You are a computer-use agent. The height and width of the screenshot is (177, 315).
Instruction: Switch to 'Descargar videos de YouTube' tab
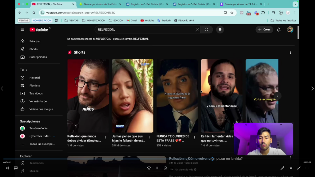click(100, 4)
